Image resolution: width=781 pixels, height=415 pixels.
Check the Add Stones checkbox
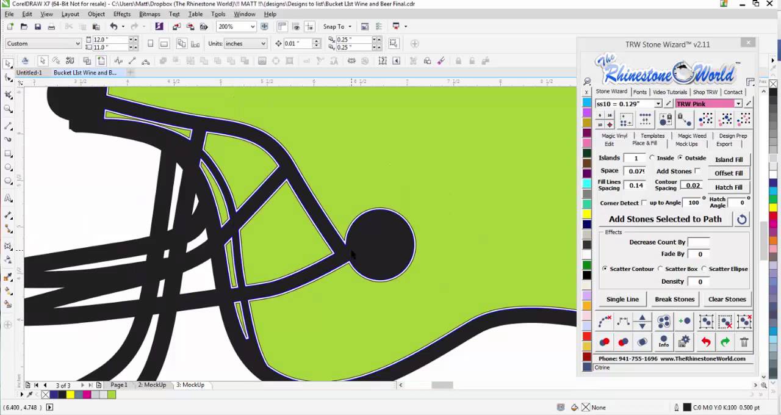point(697,171)
